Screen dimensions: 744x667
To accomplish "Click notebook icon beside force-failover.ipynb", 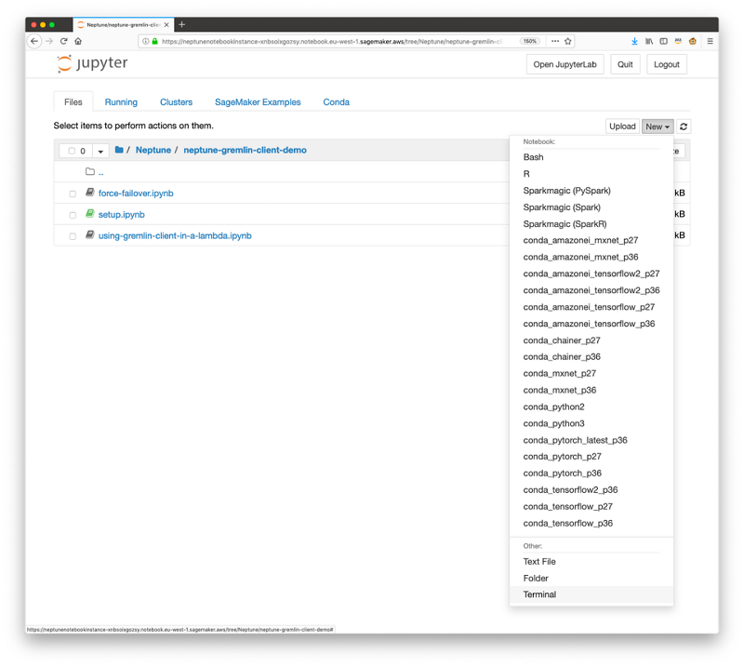I will [89, 193].
